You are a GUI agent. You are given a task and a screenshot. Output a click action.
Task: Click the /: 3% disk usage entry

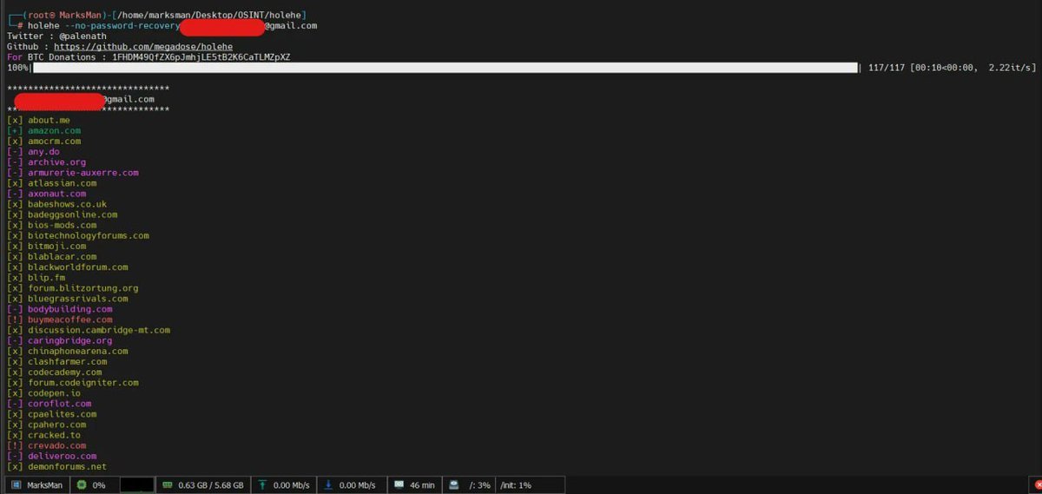pyautogui.click(x=479, y=485)
